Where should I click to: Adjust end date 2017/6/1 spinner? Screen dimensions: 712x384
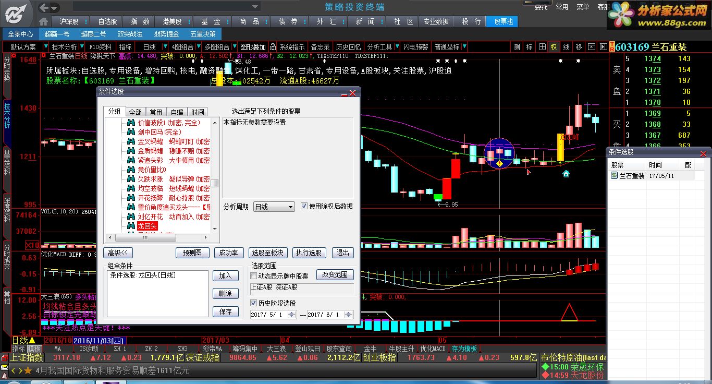[x=349, y=315]
